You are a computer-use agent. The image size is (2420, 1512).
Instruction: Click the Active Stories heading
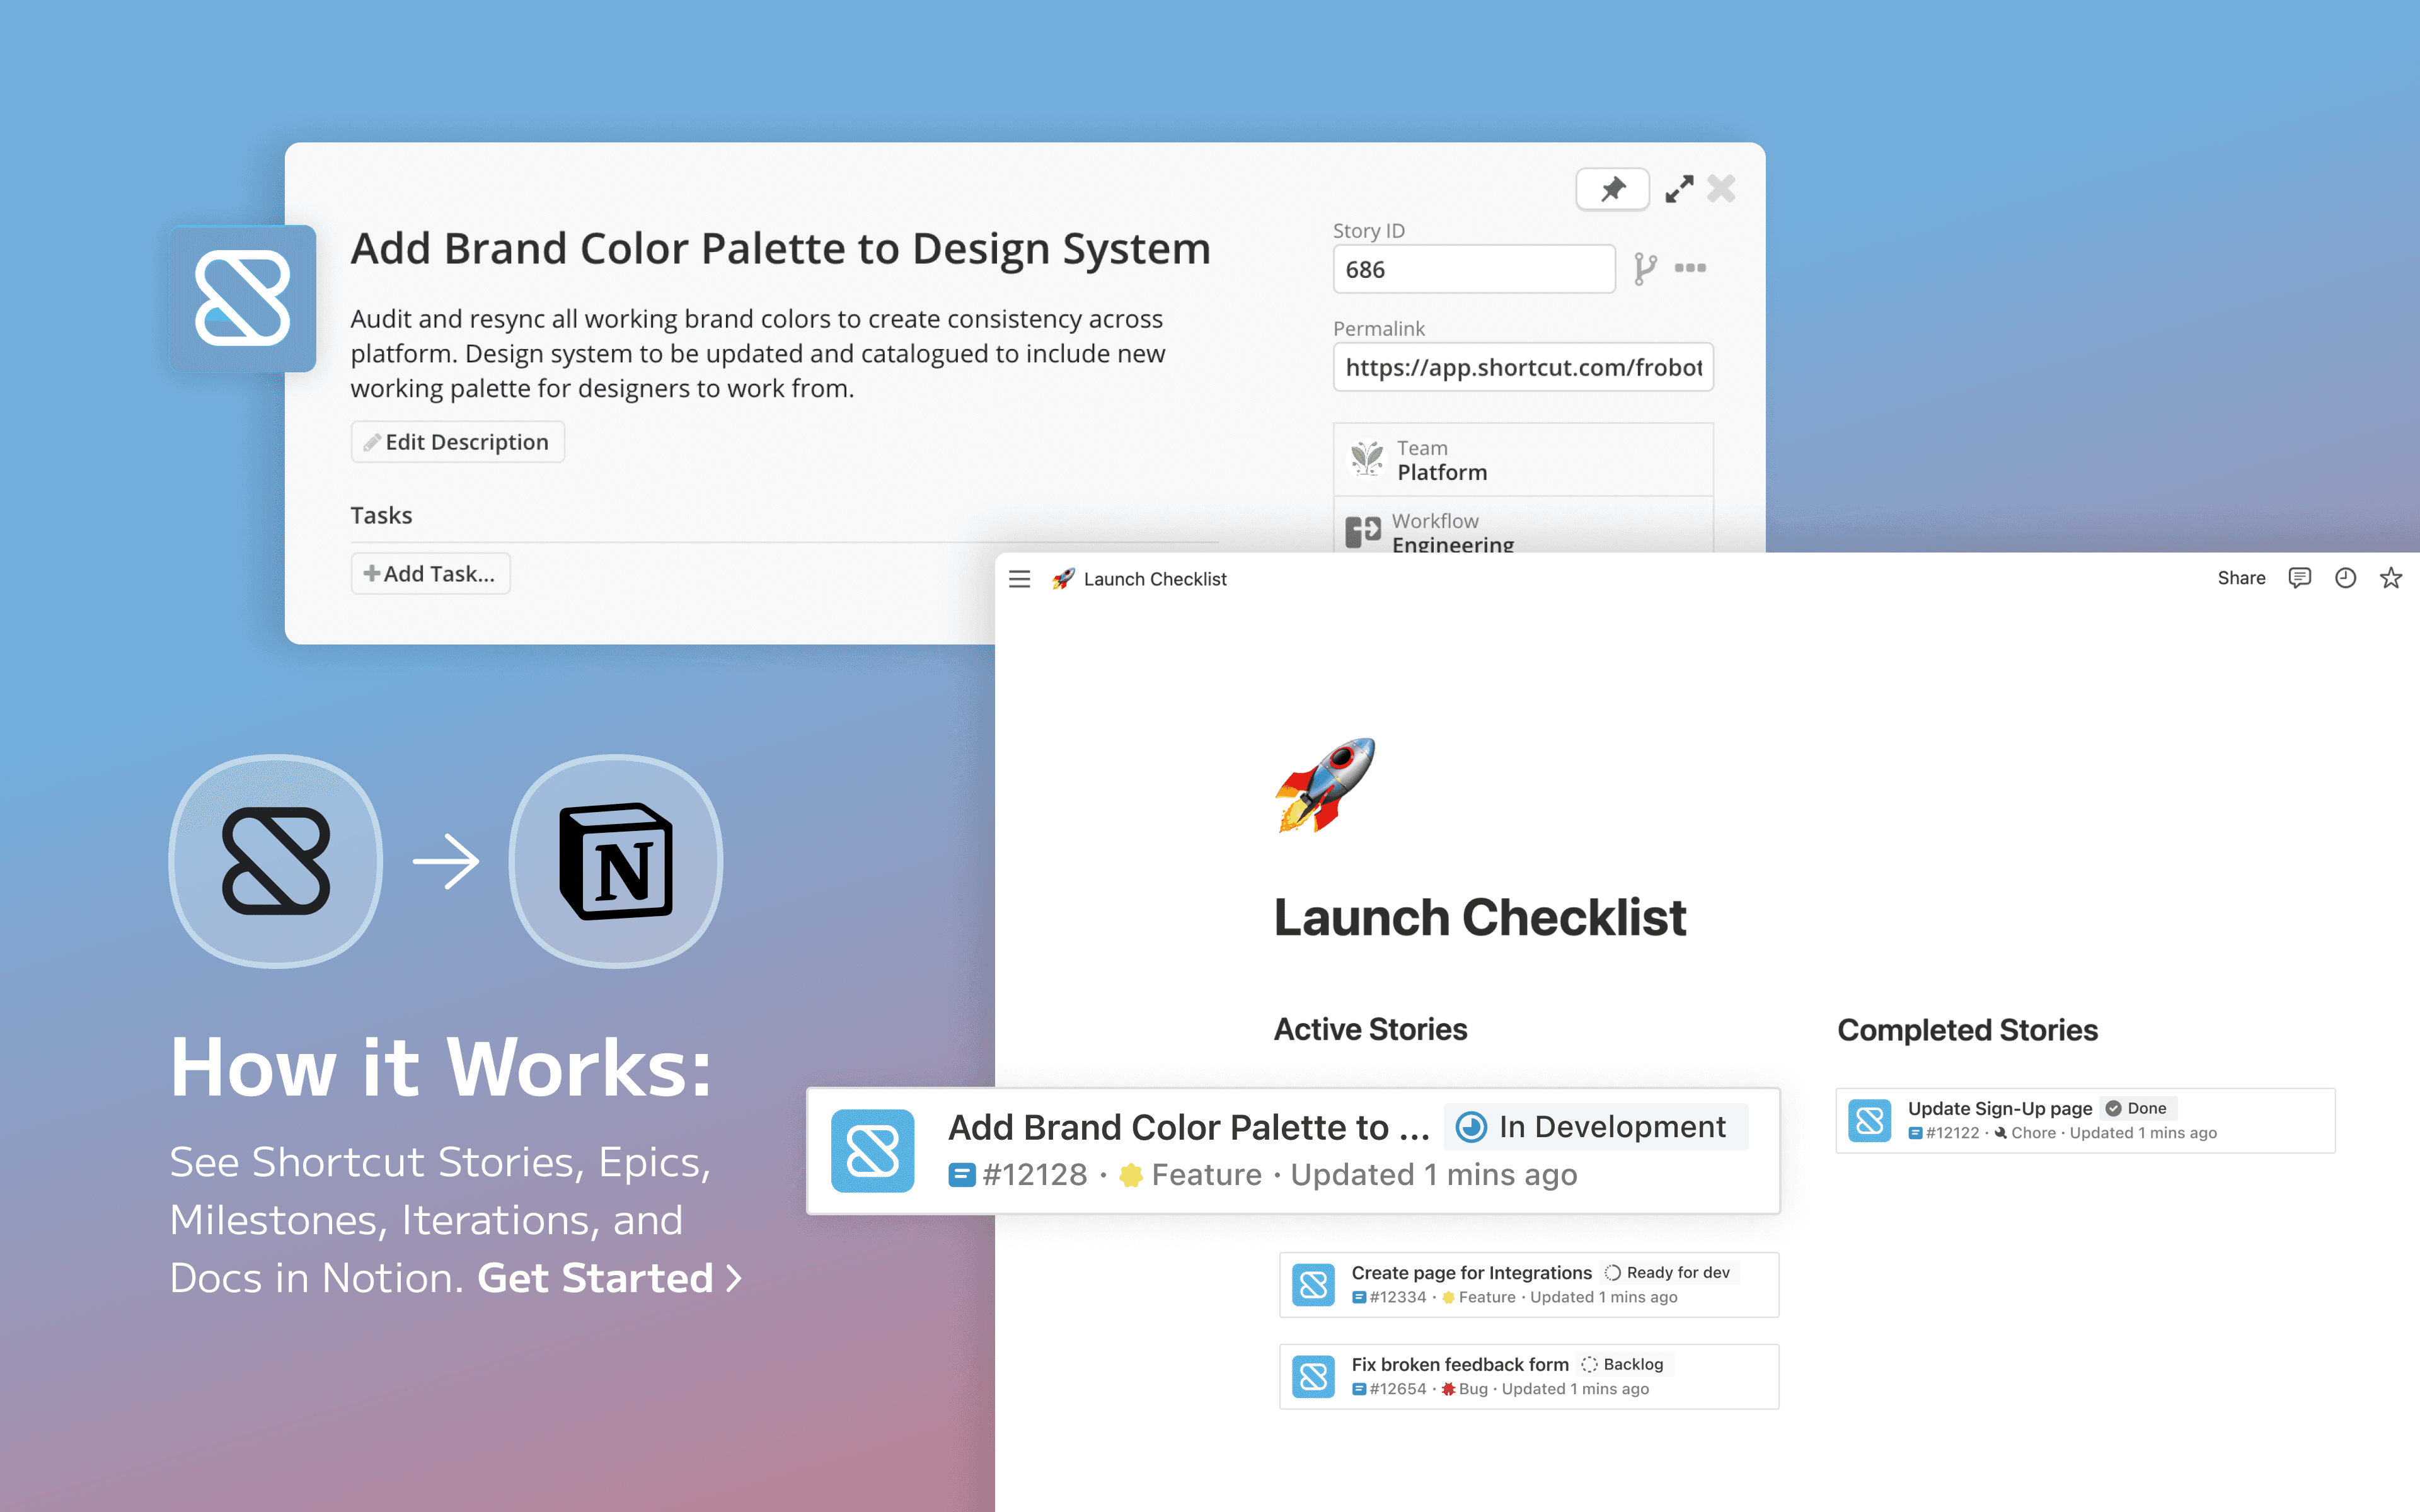1370,1029
